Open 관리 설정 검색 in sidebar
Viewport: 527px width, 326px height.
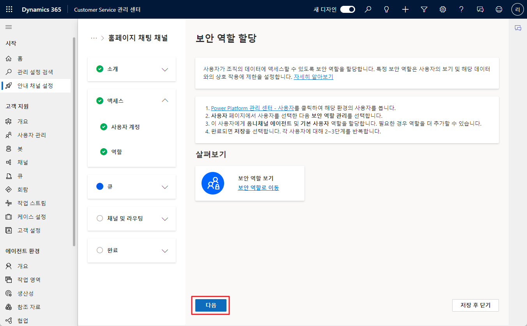(35, 72)
